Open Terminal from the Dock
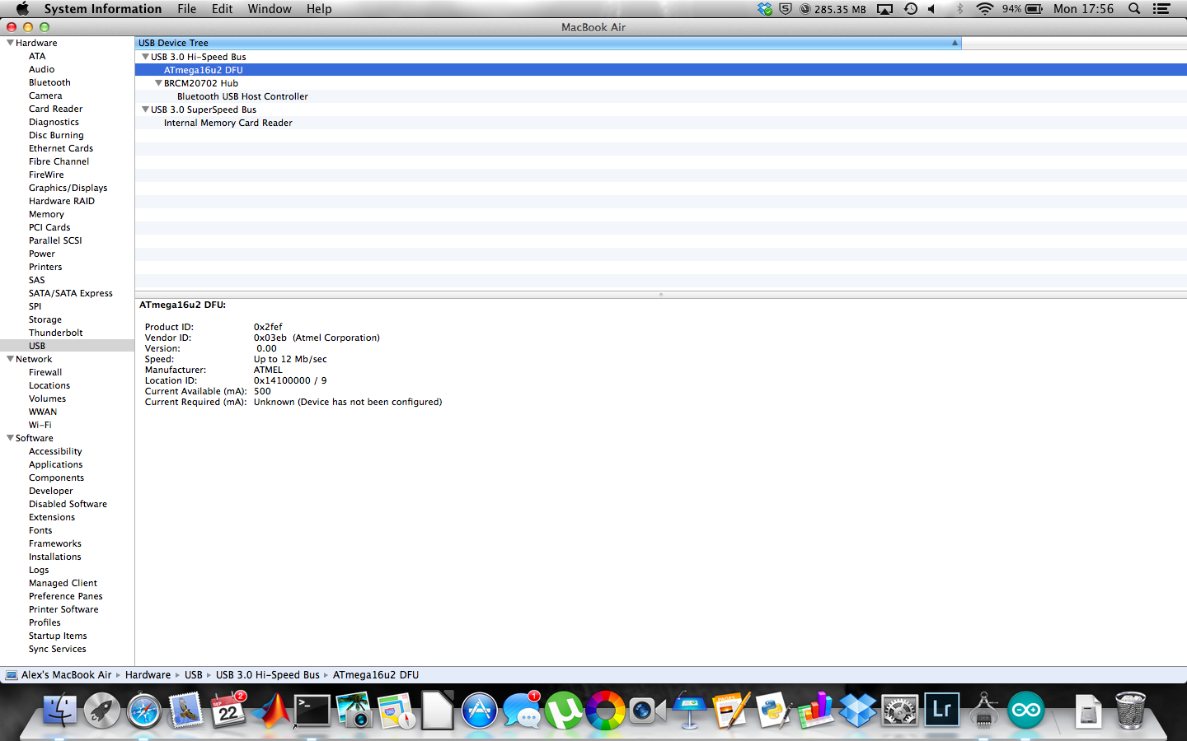1187x741 pixels. coord(312,710)
